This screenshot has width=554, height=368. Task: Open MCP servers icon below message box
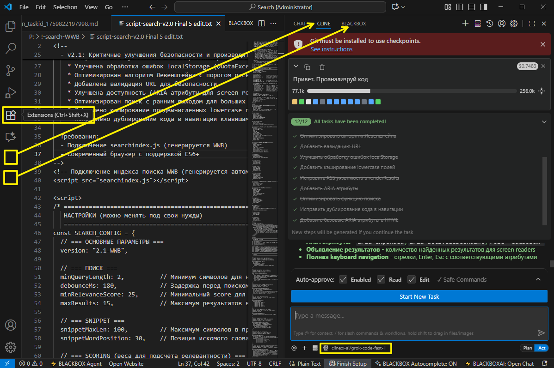315,348
